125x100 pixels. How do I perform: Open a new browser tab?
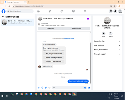pos(28,2)
